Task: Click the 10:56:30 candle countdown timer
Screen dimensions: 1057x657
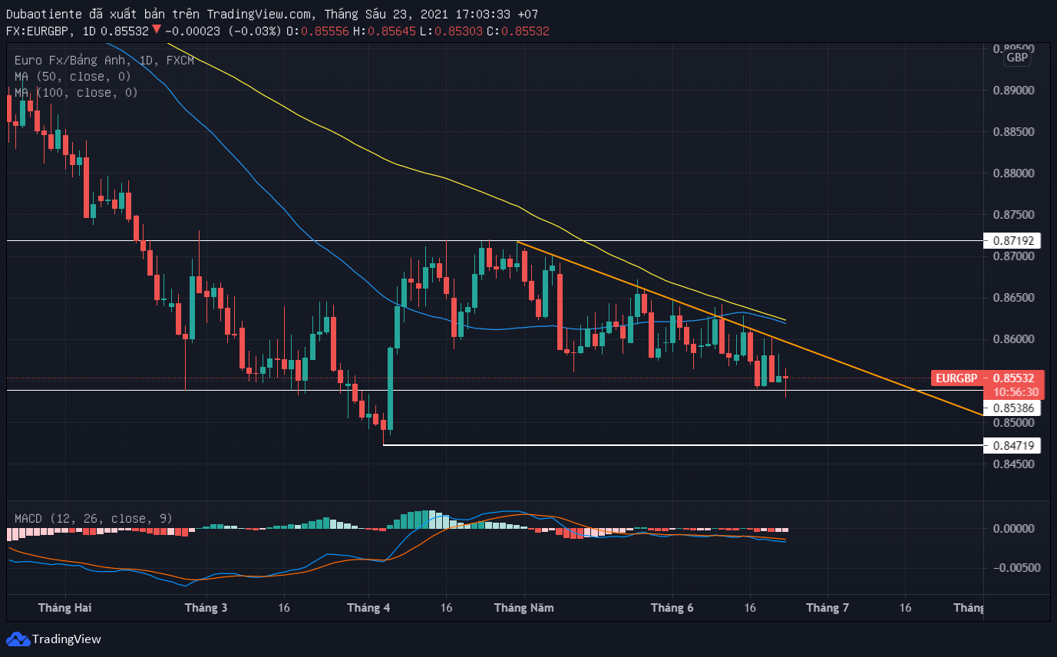Action: coord(1016,391)
